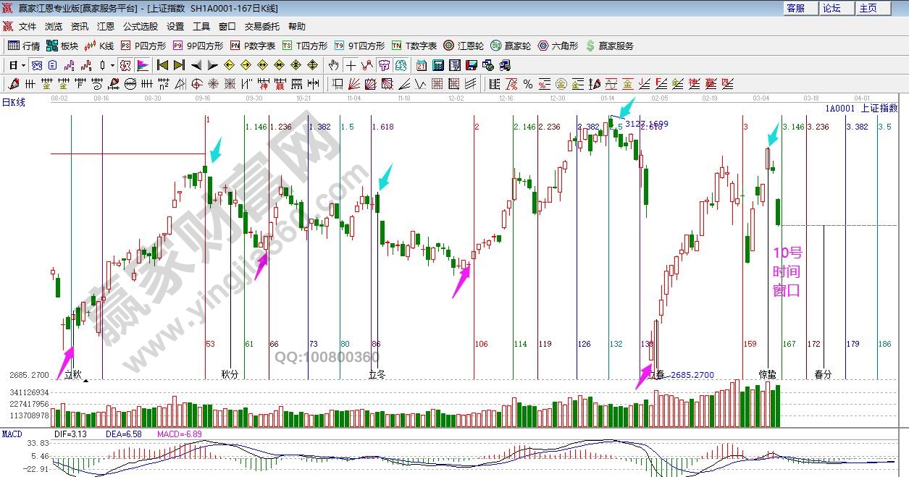Open the 六角形 hexagon chart tool
Image resolution: width=909 pixels, height=477 pixels.
(x=558, y=46)
